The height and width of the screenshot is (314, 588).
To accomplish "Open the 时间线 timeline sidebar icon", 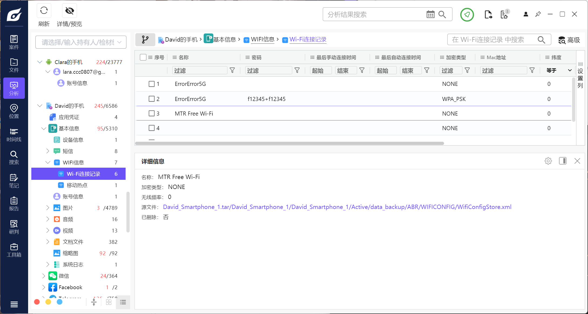I will [x=14, y=135].
